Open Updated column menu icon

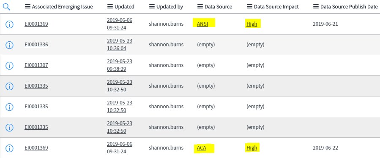pos(110,7)
